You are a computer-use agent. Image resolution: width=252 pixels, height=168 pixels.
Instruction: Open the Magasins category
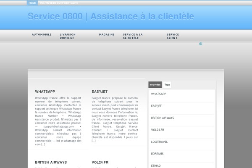point(107,34)
